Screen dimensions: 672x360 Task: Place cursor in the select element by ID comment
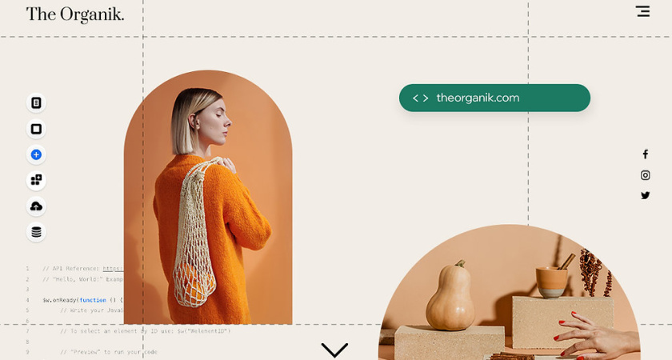[x=146, y=331]
